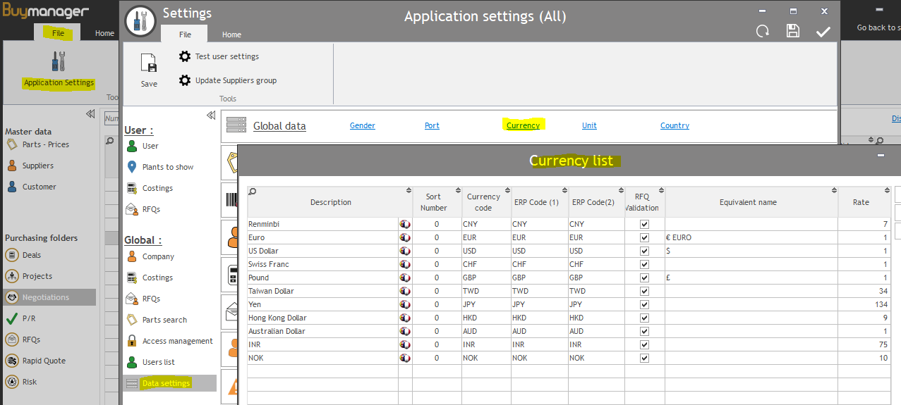Click the refresh icon in Settings title bar
The height and width of the screenshot is (405, 901).
tap(762, 31)
